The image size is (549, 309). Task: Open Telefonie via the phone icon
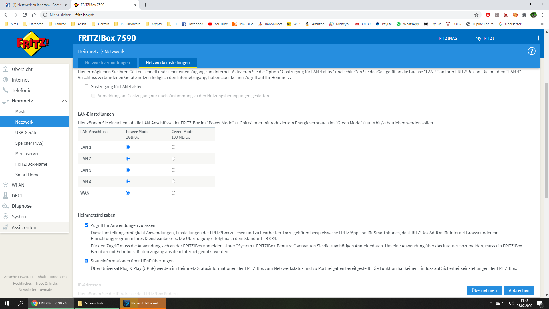coord(5,90)
